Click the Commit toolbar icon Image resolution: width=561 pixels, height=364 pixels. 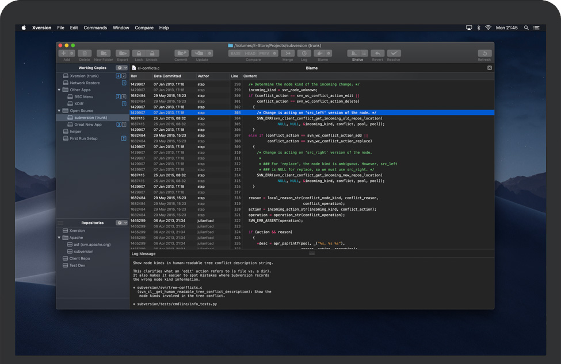pos(181,53)
